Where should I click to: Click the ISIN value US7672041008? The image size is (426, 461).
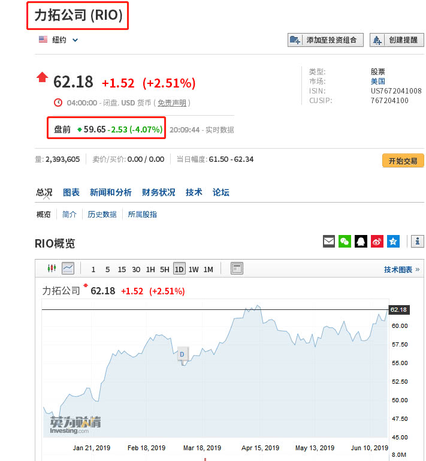coord(395,91)
